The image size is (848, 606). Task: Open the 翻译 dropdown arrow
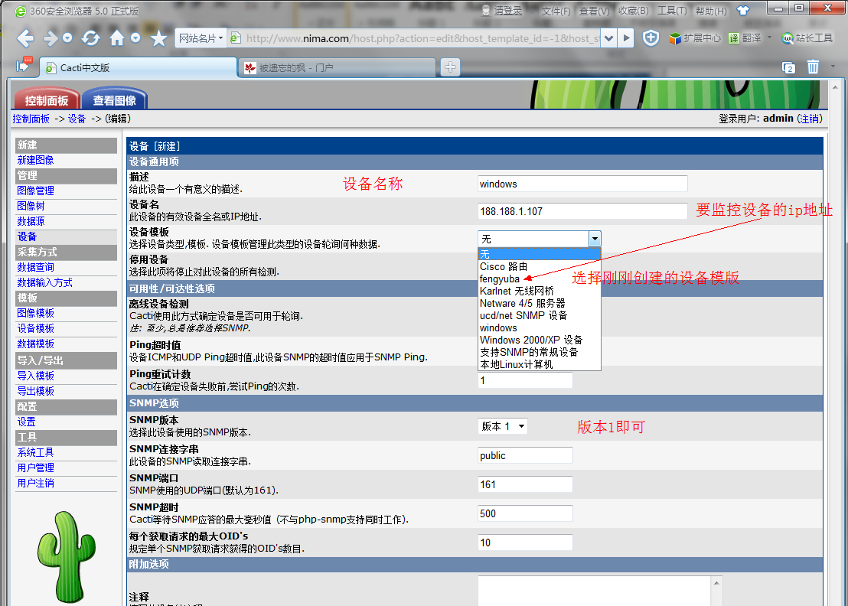coord(770,37)
